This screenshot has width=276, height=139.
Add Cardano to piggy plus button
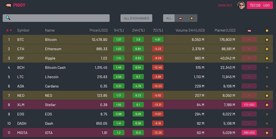249,86
